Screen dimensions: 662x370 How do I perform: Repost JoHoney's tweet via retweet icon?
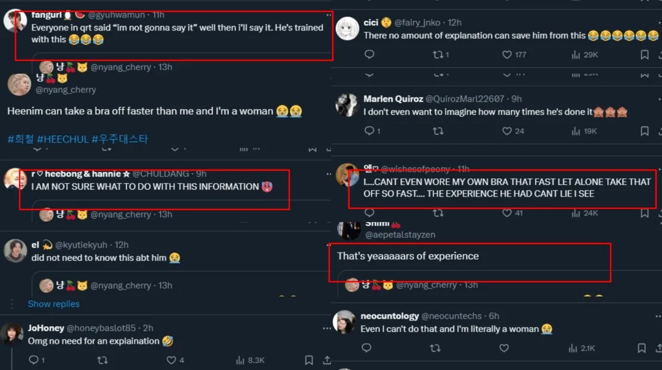click(x=102, y=360)
